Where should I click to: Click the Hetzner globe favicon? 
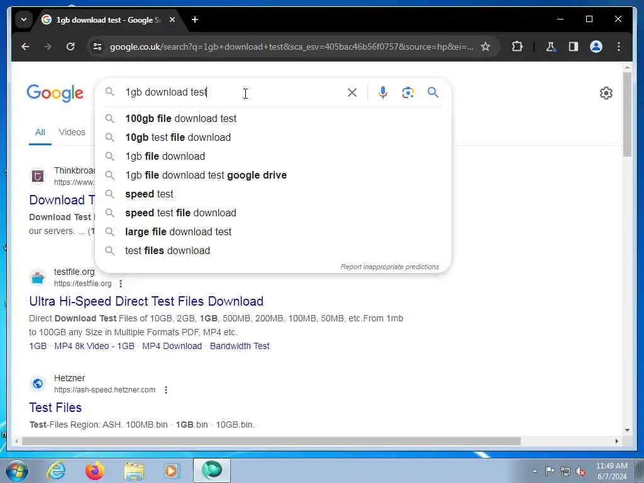pyautogui.click(x=38, y=384)
